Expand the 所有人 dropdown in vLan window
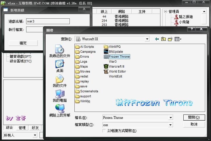This screenshot has height=141, width=211. [35, 135]
